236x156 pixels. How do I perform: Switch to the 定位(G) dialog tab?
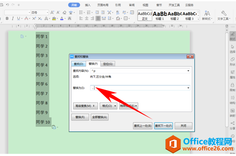(x=108, y=64)
